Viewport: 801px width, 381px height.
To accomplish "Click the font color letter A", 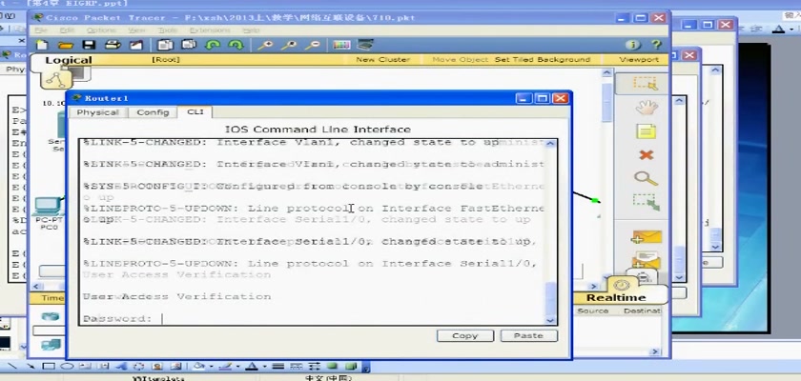I will (252, 366).
